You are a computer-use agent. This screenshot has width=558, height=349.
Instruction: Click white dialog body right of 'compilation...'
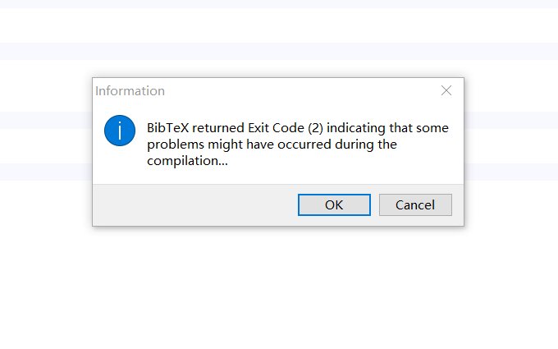pyautogui.click(x=345, y=162)
